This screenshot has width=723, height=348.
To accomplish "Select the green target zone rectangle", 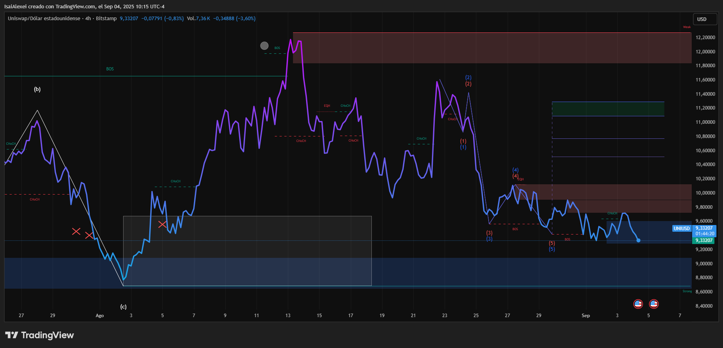I will click(608, 109).
